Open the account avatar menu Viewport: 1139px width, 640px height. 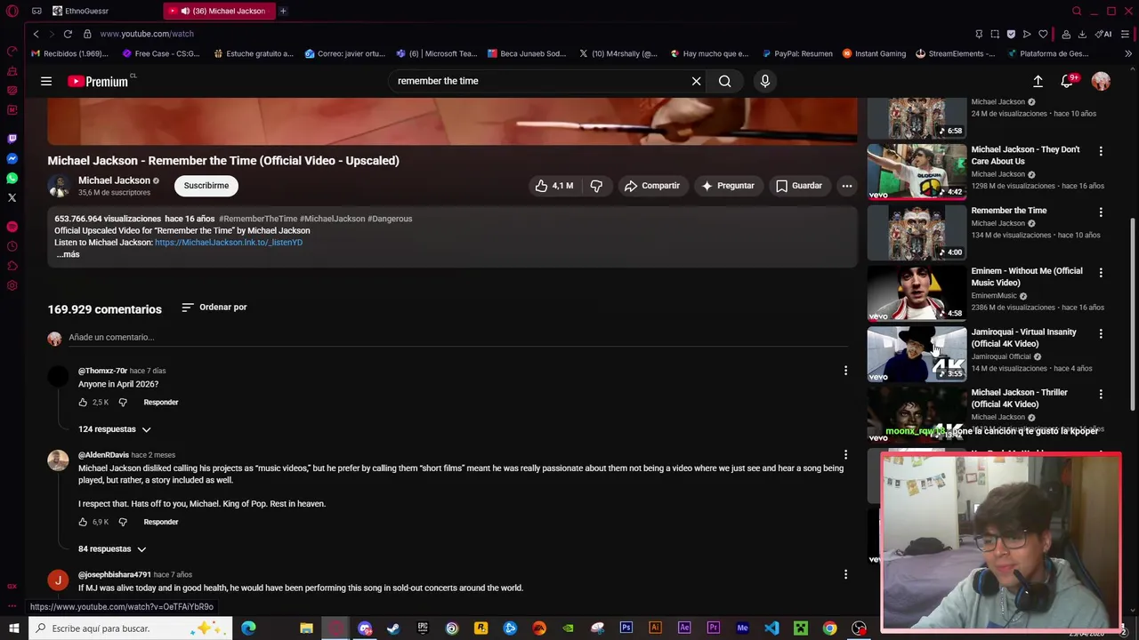(x=1101, y=81)
